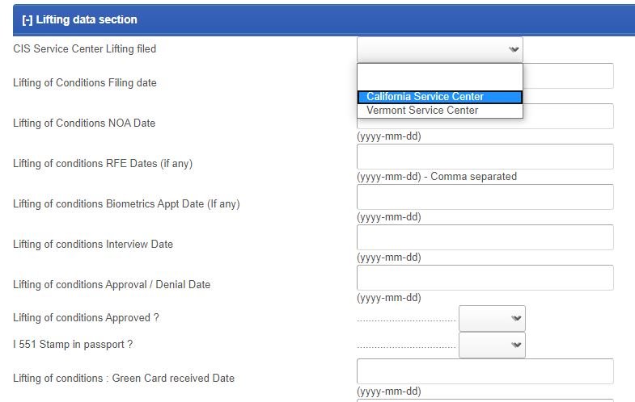This screenshot has width=635, height=402.
Task: Click the I 551 Stamp chevron icon
Action: coord(516,345)
